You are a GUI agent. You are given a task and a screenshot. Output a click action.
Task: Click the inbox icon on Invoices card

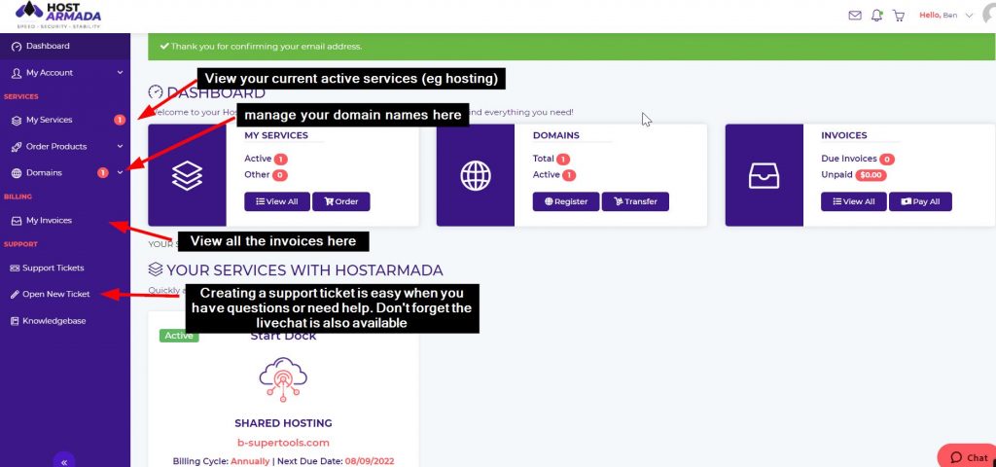click(x=764, y=175)
